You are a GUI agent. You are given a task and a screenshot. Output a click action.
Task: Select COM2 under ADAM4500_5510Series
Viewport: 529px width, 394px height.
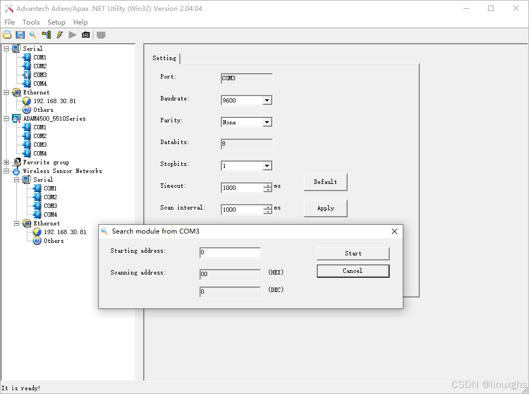40,136
